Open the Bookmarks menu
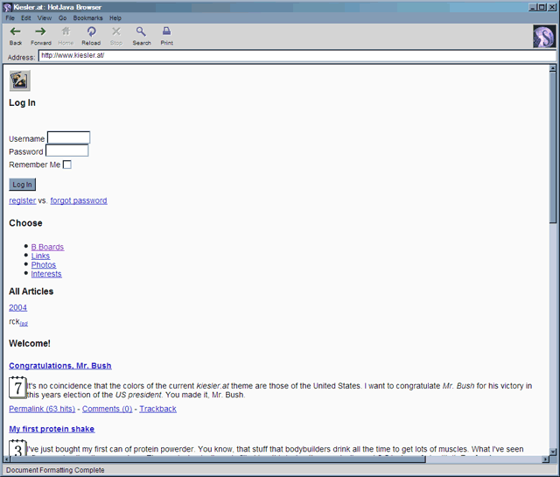Viewport: 560px width, 477px height. [x=87, y=18]
